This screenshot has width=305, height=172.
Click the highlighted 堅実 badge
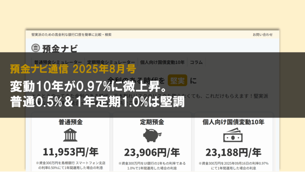point(178,80)
